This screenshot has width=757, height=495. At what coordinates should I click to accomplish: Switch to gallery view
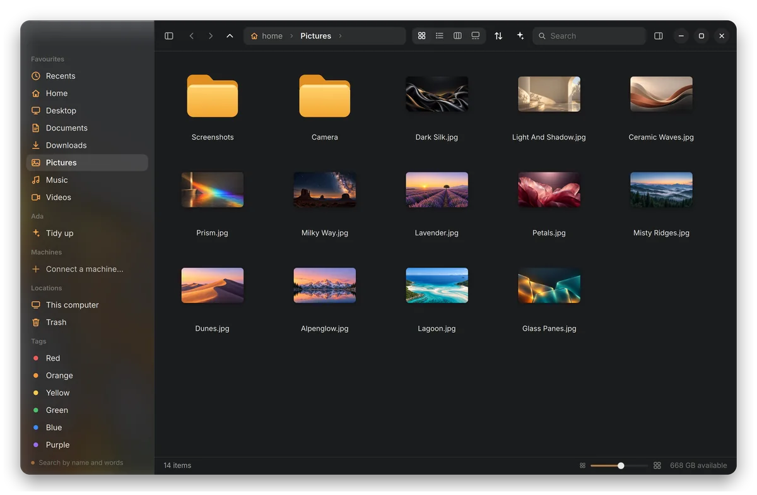[x=476, y=36]
